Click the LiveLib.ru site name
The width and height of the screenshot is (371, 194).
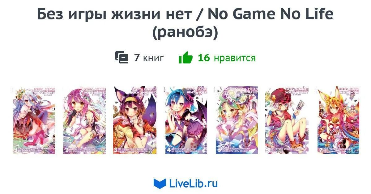pos(194,184)
